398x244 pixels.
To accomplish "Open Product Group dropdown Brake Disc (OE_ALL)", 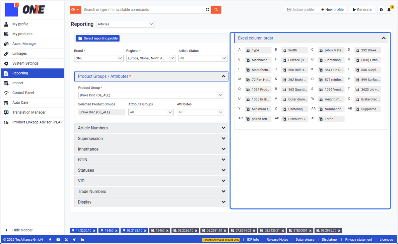I will tap(151, 95).
